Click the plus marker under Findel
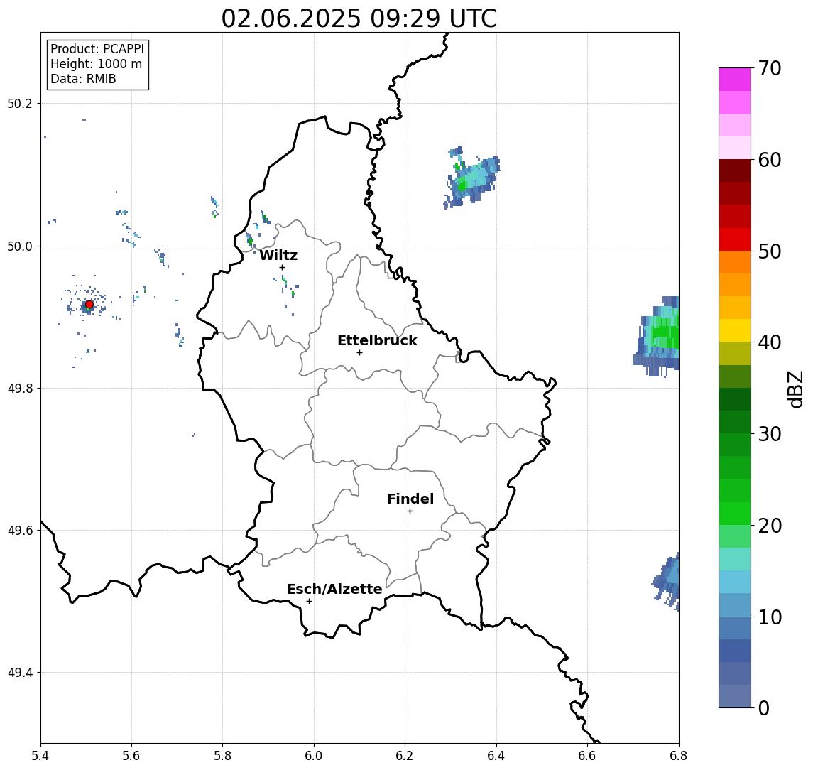 410,511
